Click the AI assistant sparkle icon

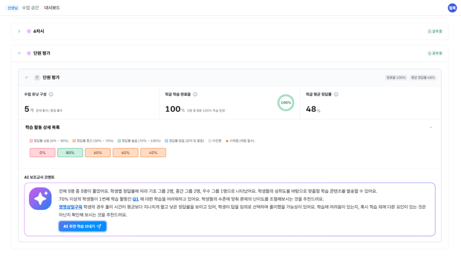tap(40, 199)
